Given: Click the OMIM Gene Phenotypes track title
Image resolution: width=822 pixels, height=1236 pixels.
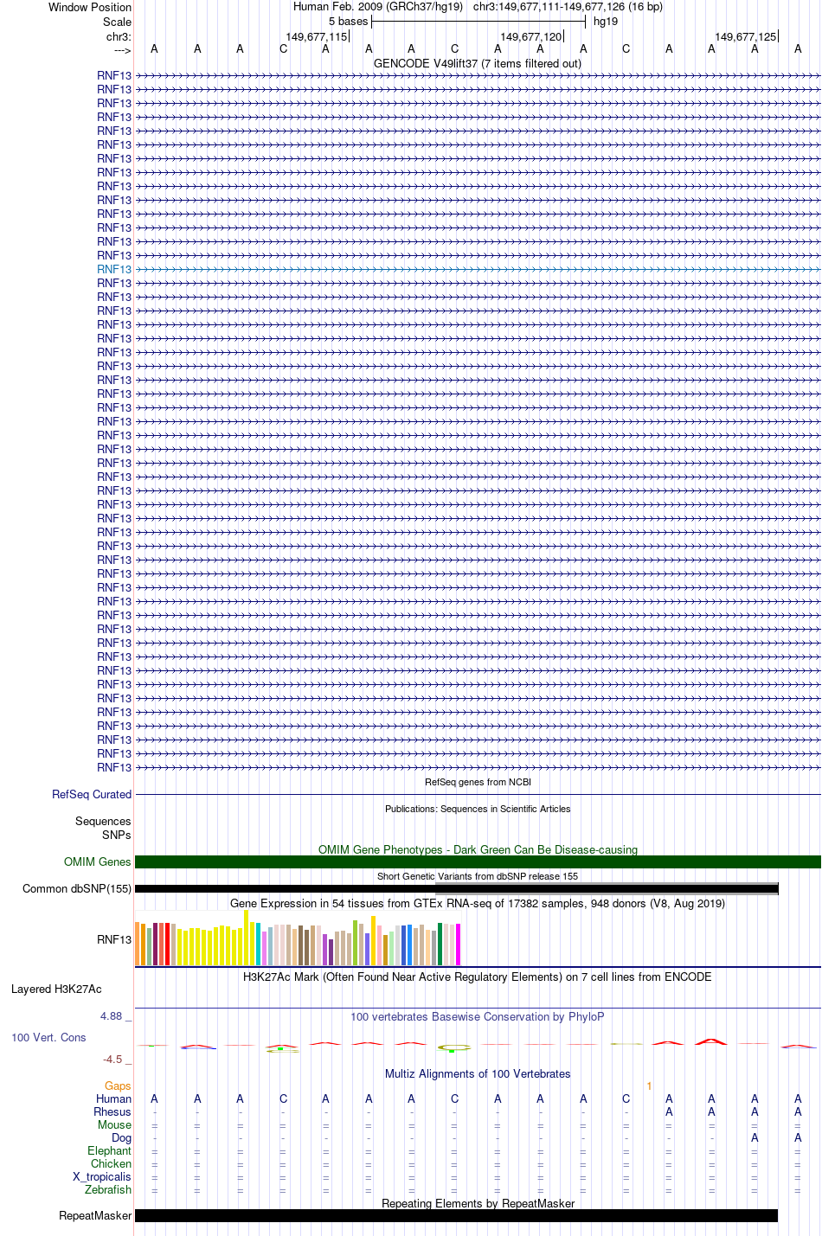Looking at the screenshot, I should 478,849.
